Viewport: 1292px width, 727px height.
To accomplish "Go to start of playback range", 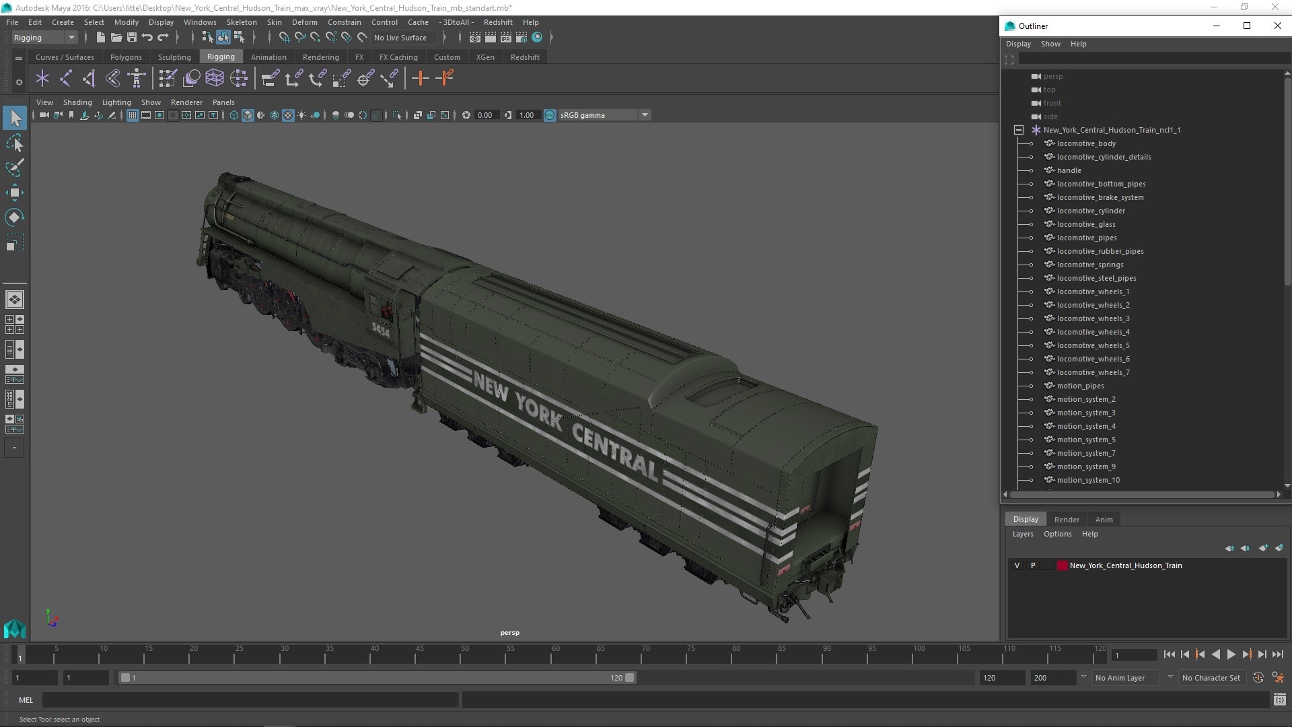I will 1169,654.
